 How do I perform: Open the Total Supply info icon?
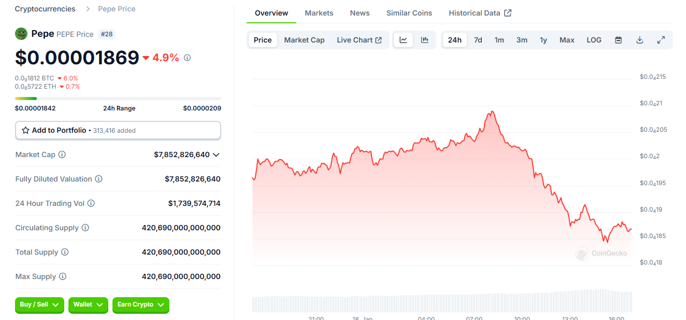click(x=65, y=252)
